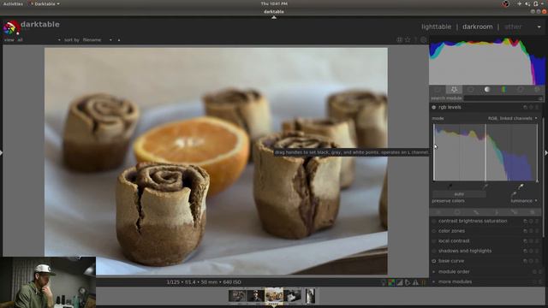
Task: Toggle star overlays icon in top bar
Action: [x=408, y=40]
